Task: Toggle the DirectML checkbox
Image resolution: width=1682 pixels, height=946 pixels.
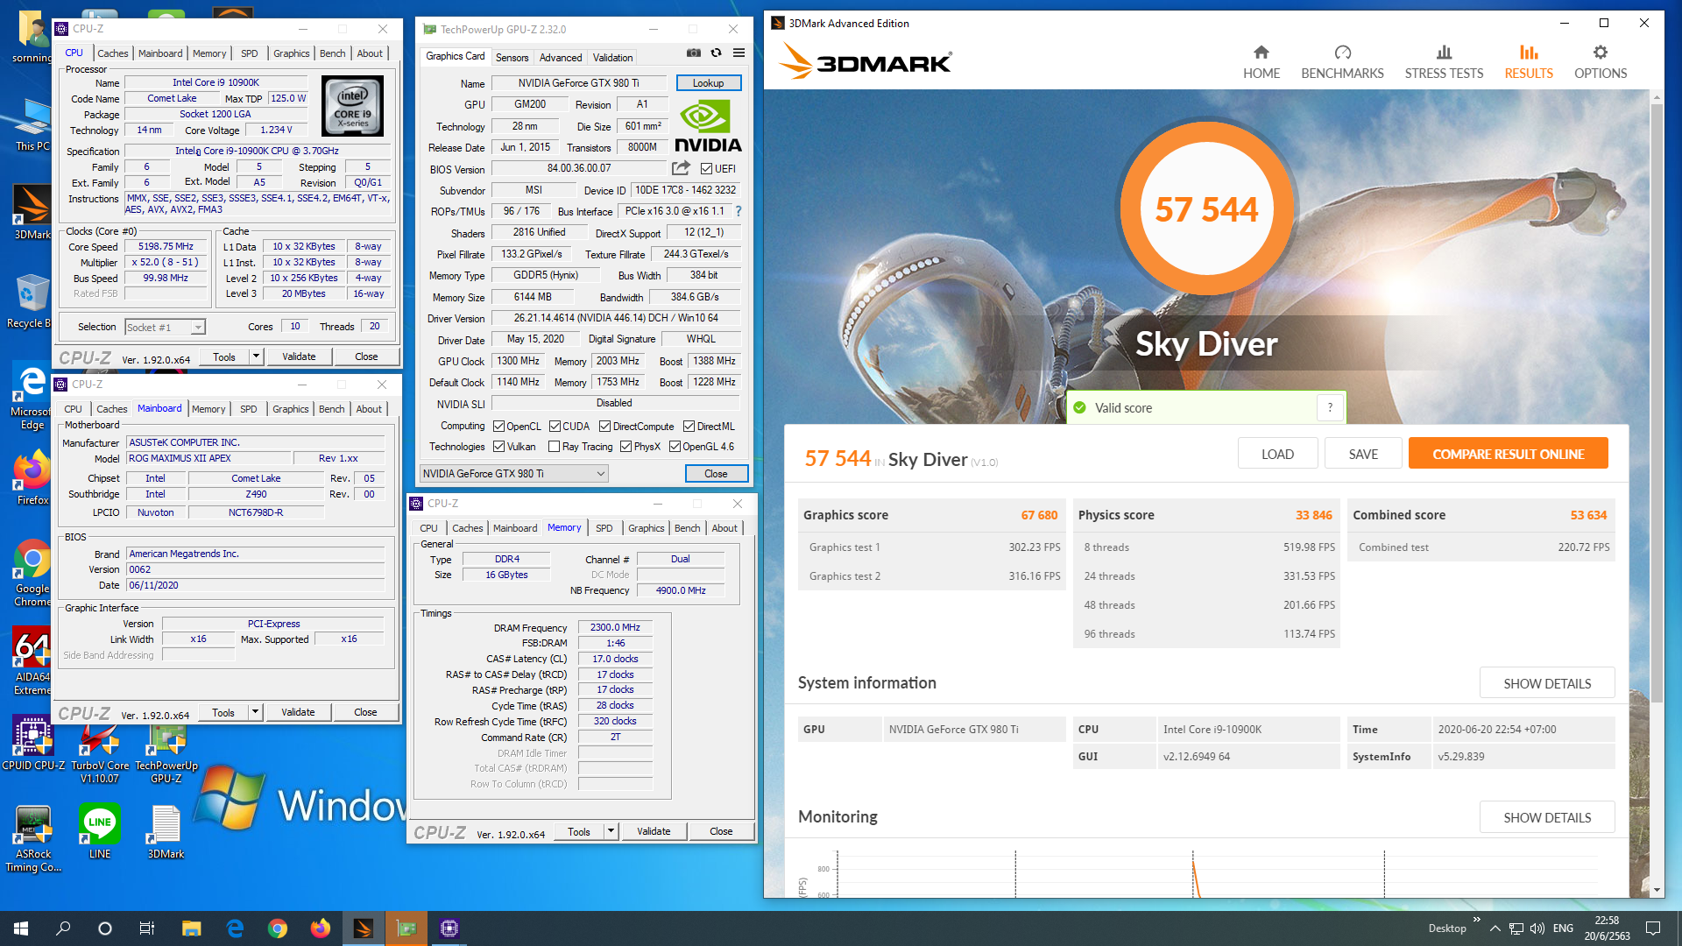Action: click(x=689, y=427)
